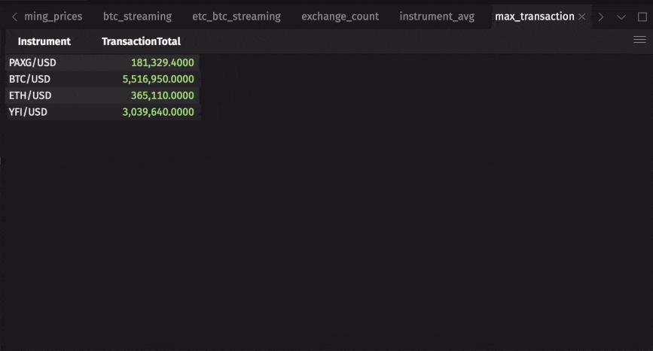Close the max_transaction tab
The width and height of the screenshot is (653, 351).
point(581,17)
